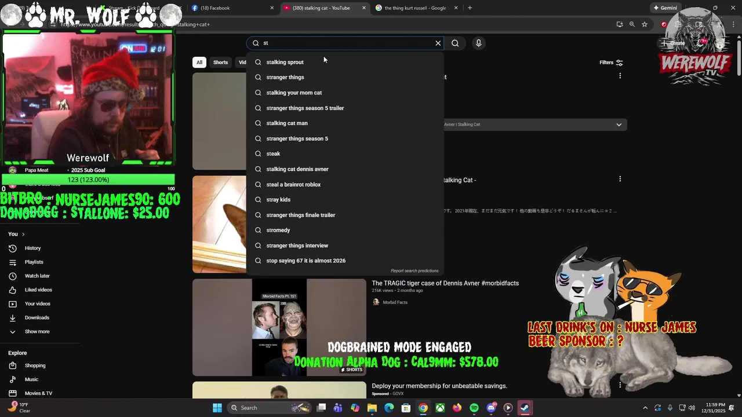Choose suggestion 'stranger things interview'

[345, 246]
